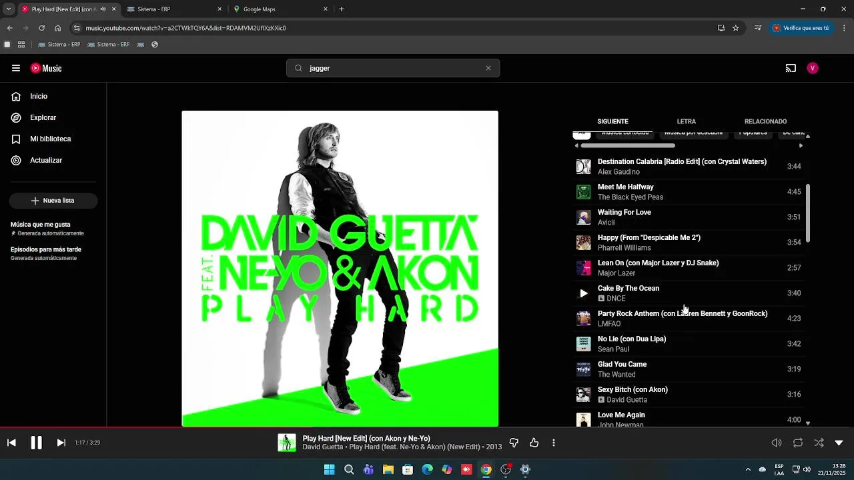The width and height of the screenshot is (854, 480).
Task: Select Destination Calabria in the queue
Action: pos(689,167)
